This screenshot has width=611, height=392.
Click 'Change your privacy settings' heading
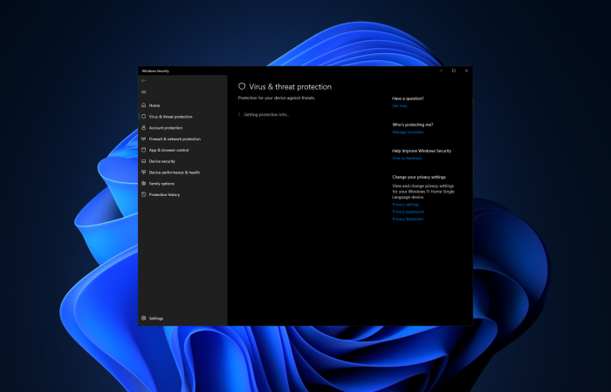(419, 177)
